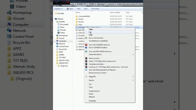Click the Music library icon
Image resolution: width=196 pixels, height=110 pixels.
coord(58,27)
